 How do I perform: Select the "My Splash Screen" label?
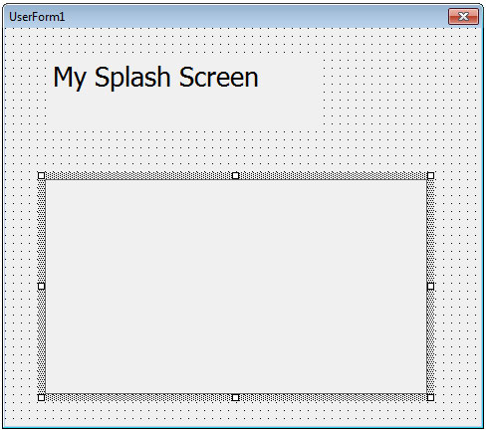tap(155, 77)
